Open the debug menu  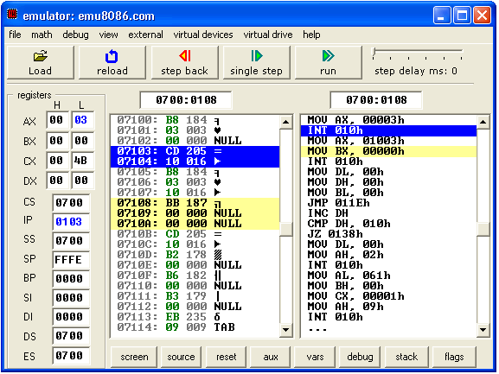tap(75, 35)
